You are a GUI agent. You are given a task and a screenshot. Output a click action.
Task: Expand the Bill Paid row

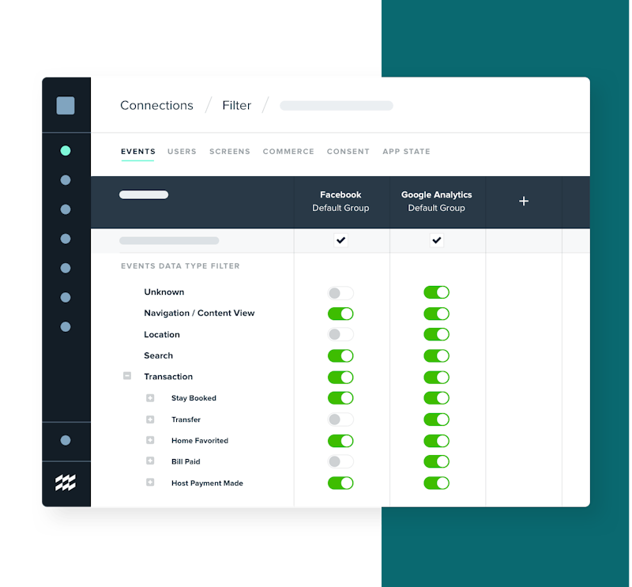pyautogui.click(x=150, y=461)
